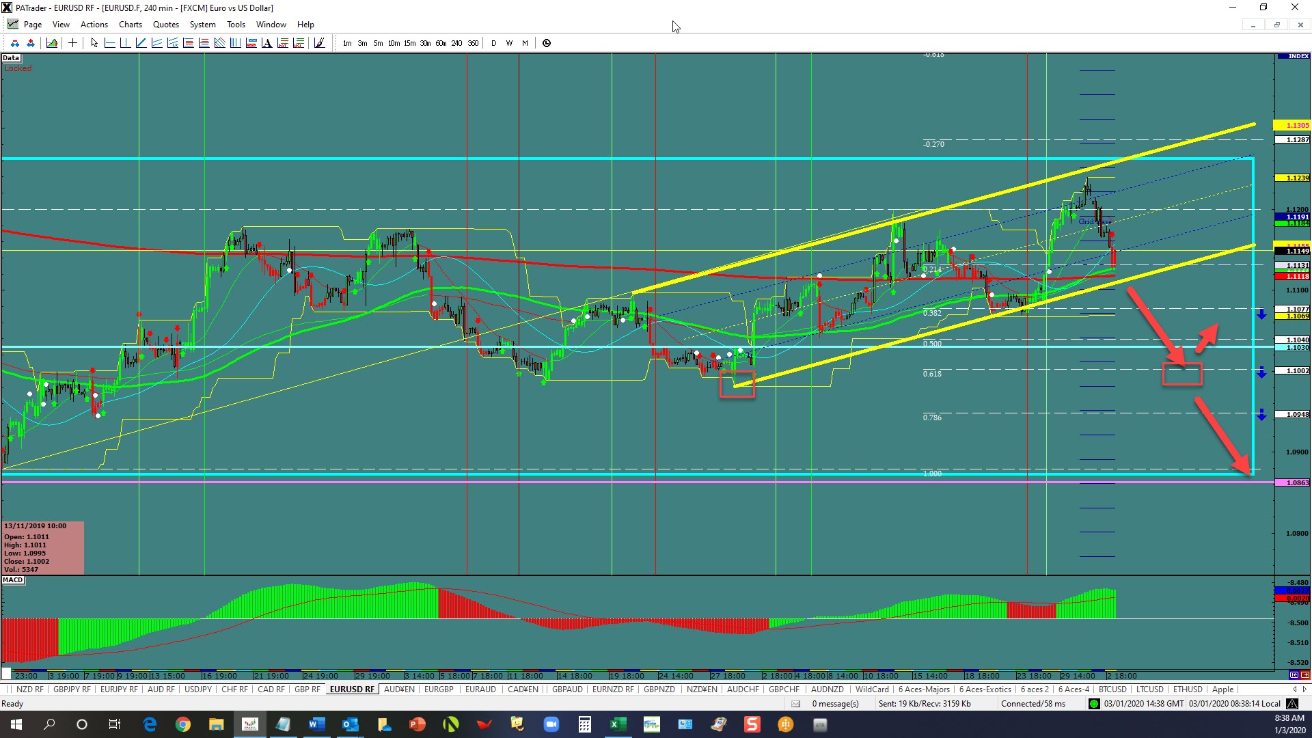Click the chart indicators icon
This screenshot has width=1312, height=738.
click(52, 43)
